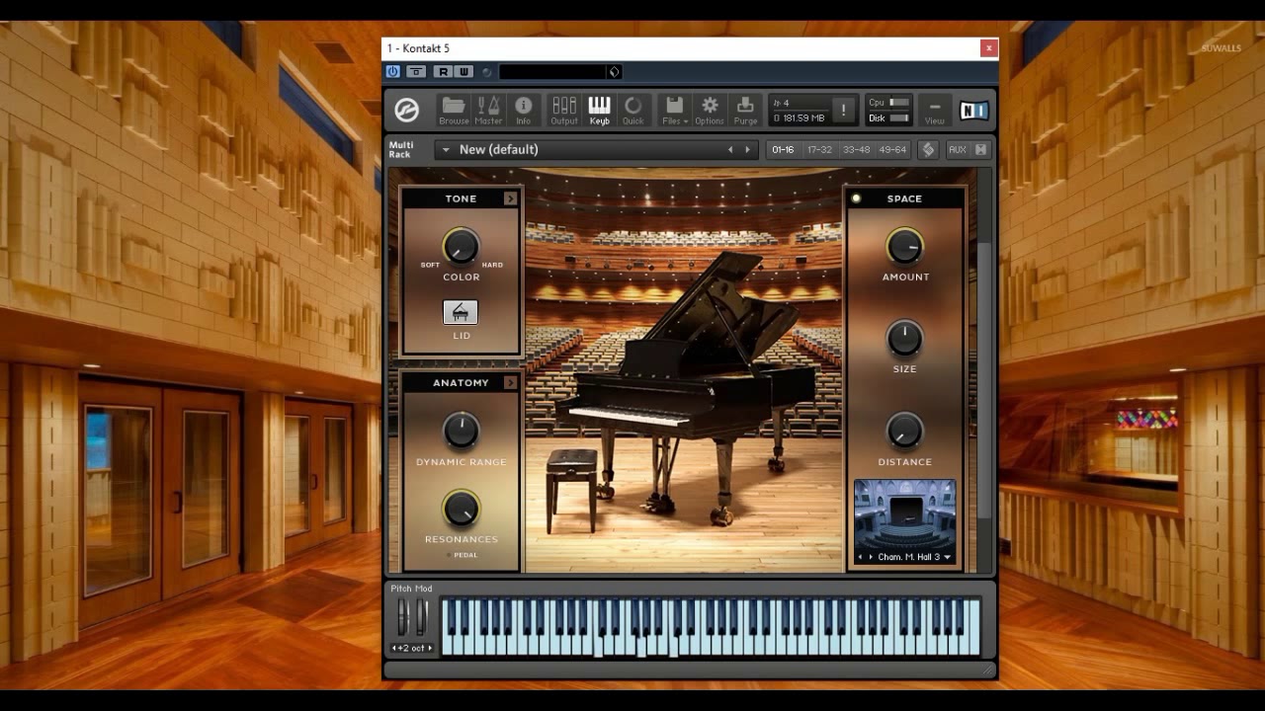Click the Cpu meter label
Image resolution: width=1265 pixels, height=711 pixels.
pyautogui.click(x=877, y=103)
